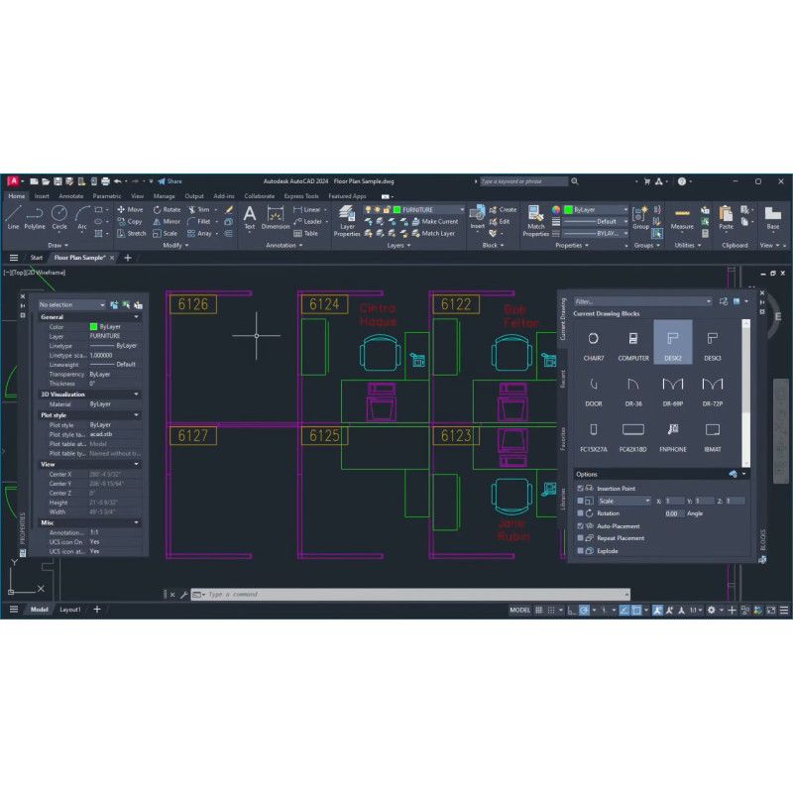The width and height of the screenshot is (793, 793).
Task: Choose the Circle tool in Draw panel
Action: 59,216
